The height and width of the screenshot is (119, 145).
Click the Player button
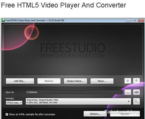pos(102,81)
